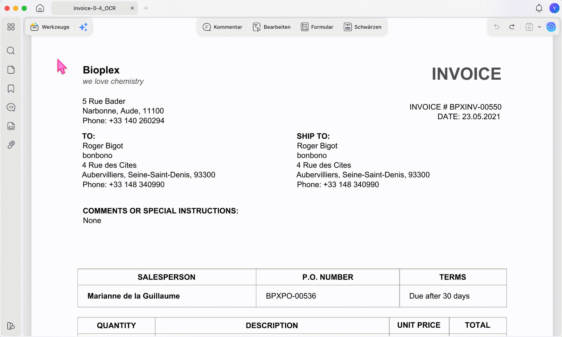
Task: Open the Formular form tools
Action: 317,27
